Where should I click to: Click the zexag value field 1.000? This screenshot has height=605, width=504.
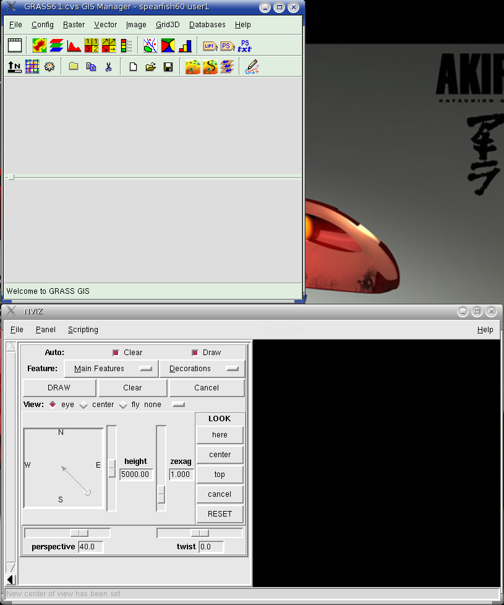tap(181, 474)
